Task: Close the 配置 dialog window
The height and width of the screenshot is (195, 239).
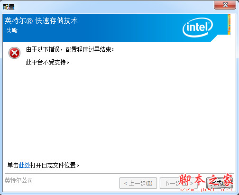Action: coord(225,5)
